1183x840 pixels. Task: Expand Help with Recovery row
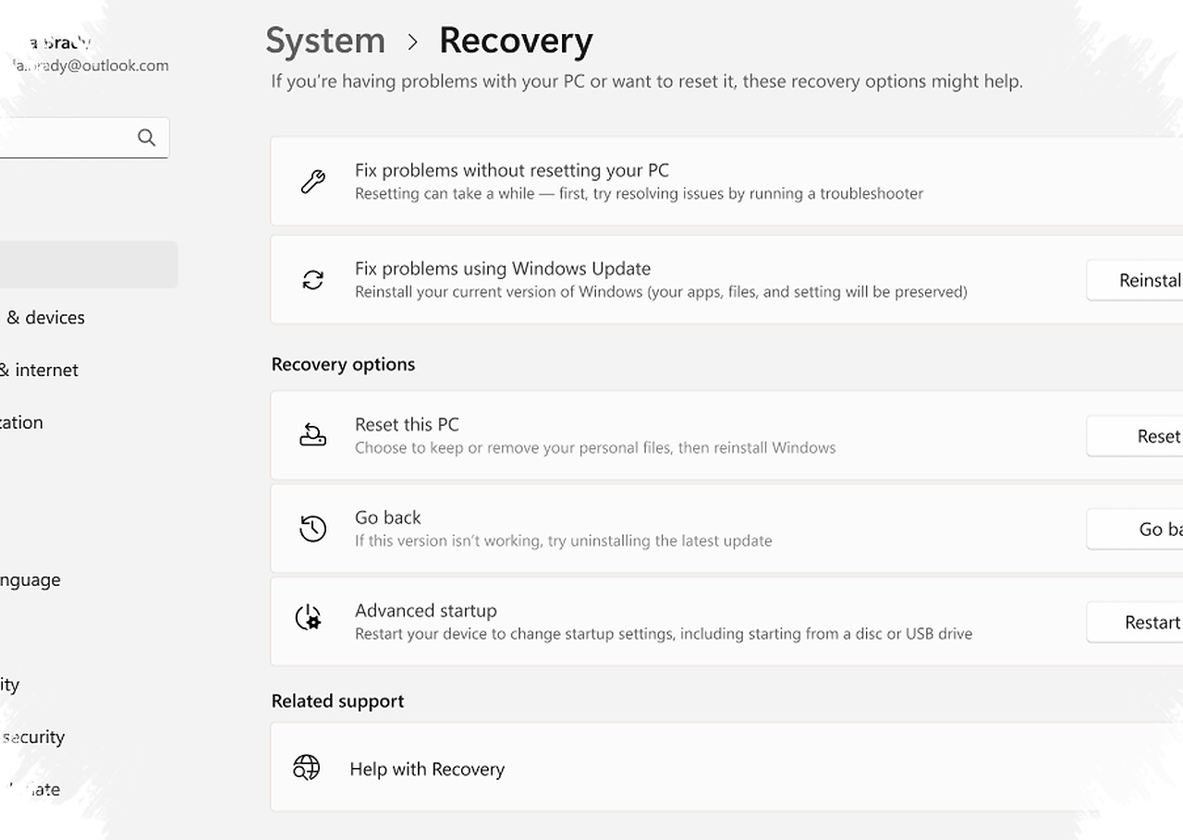point(726,768)
